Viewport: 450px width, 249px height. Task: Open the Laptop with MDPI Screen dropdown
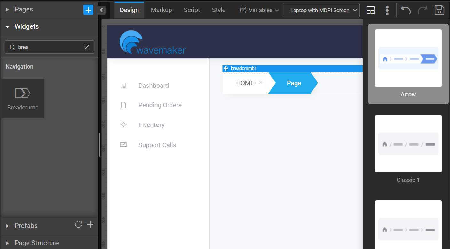pyautogui.click(x=321, y=10)
